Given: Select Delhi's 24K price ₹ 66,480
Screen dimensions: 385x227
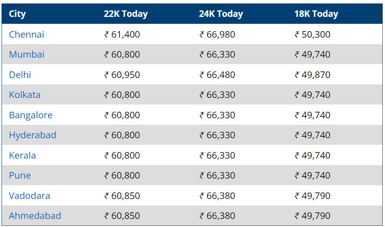Looking at the screenshot, I should coord(217,75).
